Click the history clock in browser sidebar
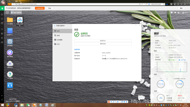Image resolution: width=190 pixels, height=107 pixels. pyautogui.click(x=2, y=19)
